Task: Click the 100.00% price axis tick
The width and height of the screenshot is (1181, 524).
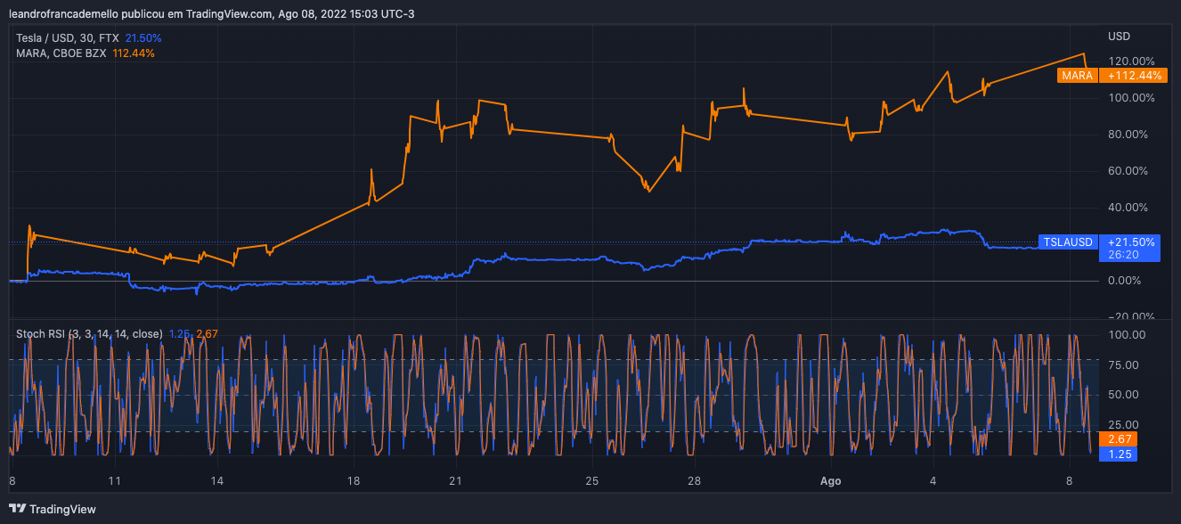Action: click(x=1131, y=97)
